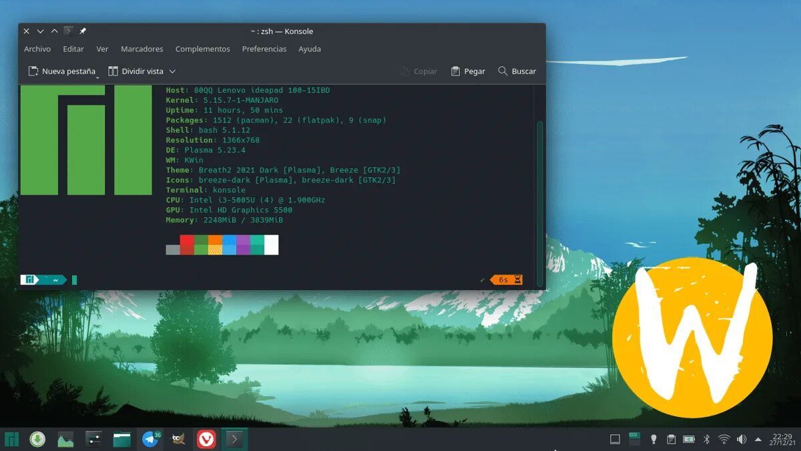
Task: Click the Kernel 5.15.7-1-MANJARO line
Action: point(222,100)
